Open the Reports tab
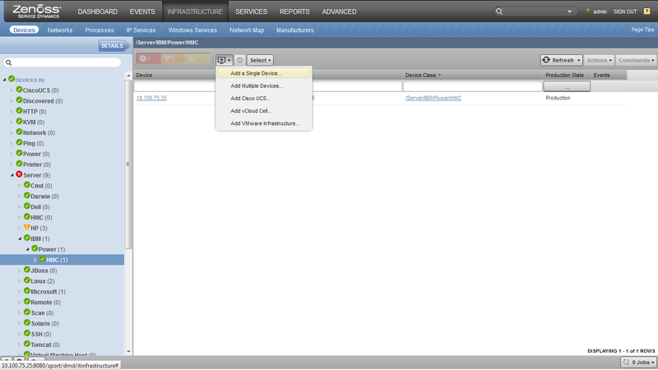 294,12
